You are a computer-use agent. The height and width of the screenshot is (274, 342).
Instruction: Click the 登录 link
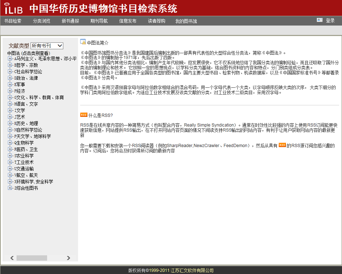[x=330, y=20]
